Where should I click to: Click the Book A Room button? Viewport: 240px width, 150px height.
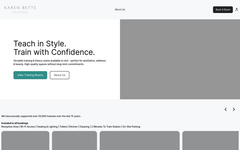[223, 10]
